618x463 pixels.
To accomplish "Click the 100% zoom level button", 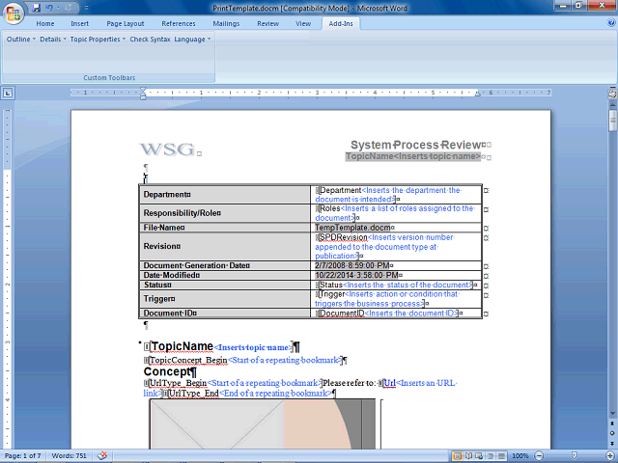I will (x=520, y=456).
